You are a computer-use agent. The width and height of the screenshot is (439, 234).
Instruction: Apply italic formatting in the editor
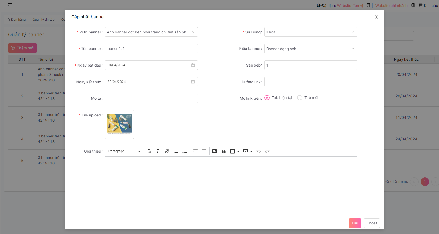(x=158, y=151)
